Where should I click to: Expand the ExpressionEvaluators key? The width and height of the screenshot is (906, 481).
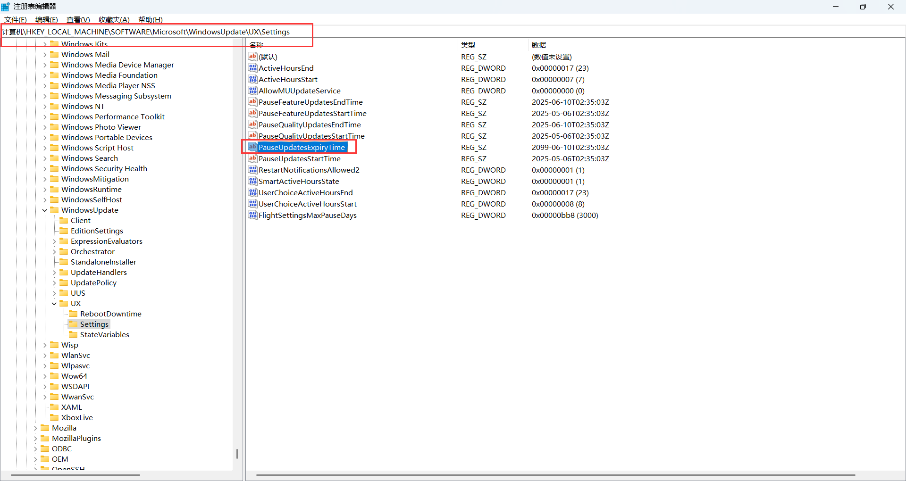point(54,241)
